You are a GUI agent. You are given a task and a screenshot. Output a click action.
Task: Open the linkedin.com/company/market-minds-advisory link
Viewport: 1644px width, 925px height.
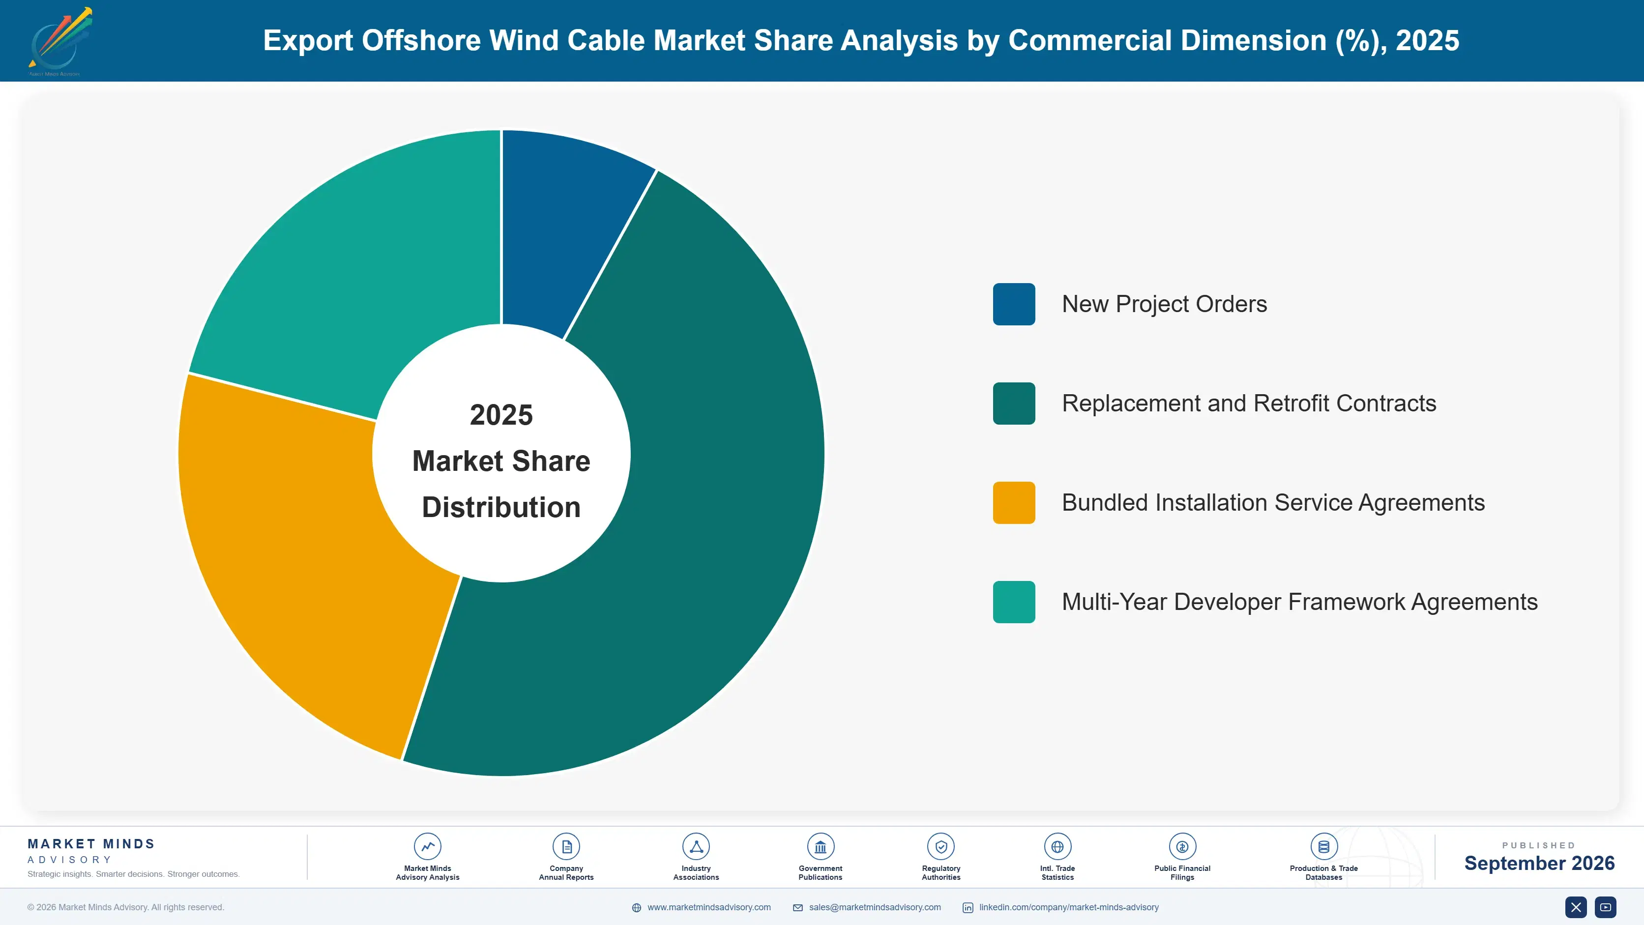(x=1069, y=907)
